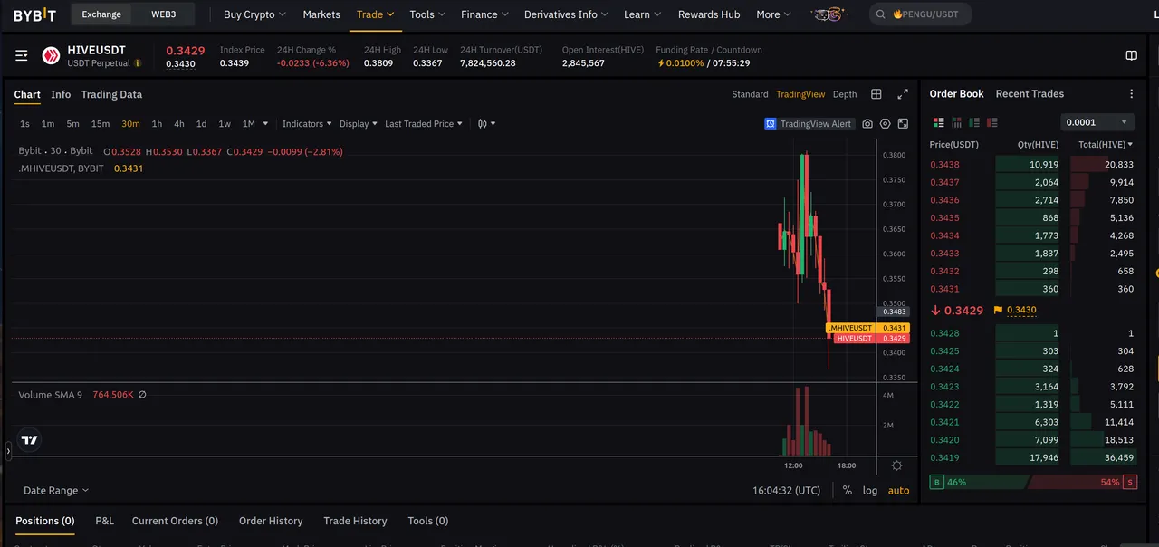Screen dimensions: 1159x547
Task: Select the Standard chart view
Action: coord(750,94)
